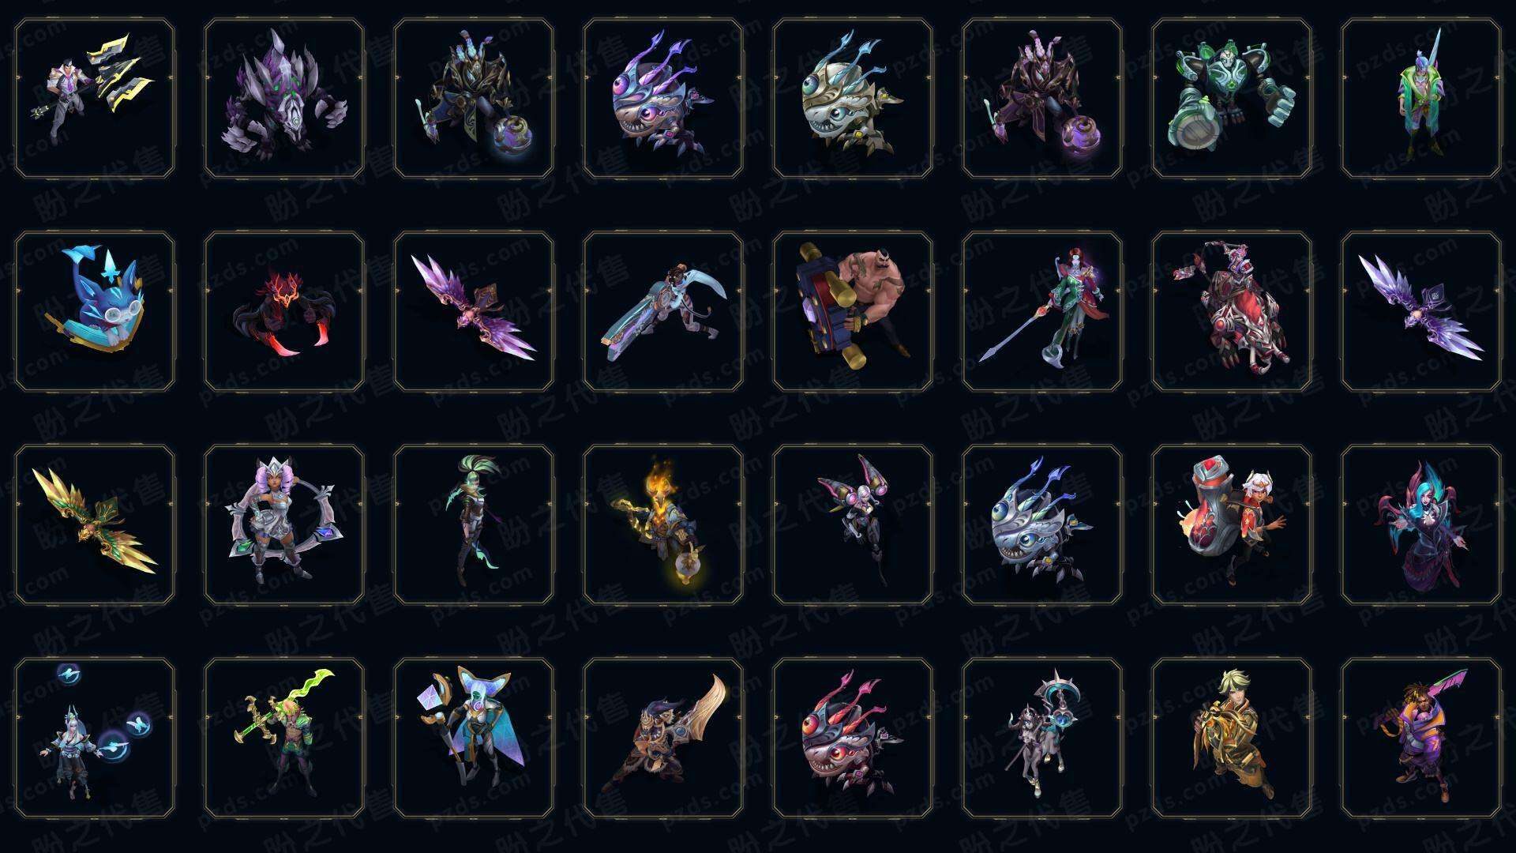The image size is (1516, 853).
Task: Click the green armored golem figure
Action: [1232, 99]
